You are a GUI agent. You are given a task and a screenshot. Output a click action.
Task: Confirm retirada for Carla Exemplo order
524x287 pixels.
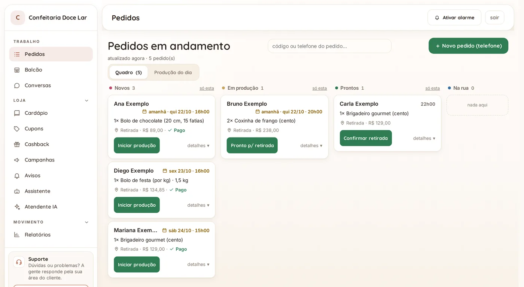point(366,138)
